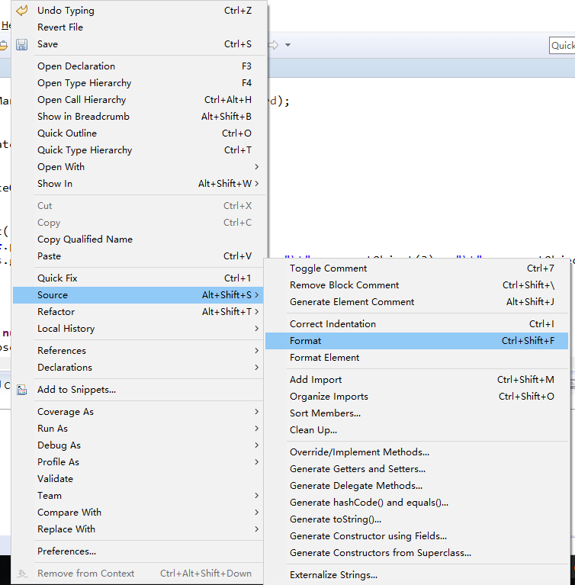Choose Externalize Strings
Screen dimensions: 575x585
coord(417,574)
